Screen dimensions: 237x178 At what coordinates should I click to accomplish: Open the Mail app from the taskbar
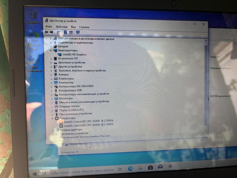click(x=160, y=167)
